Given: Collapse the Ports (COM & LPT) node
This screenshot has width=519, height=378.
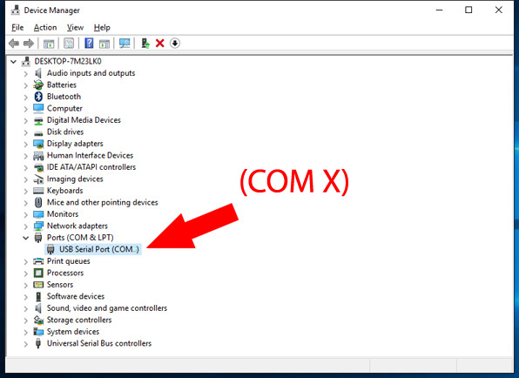Looking at the screenshot, I should tap(26, 238).
